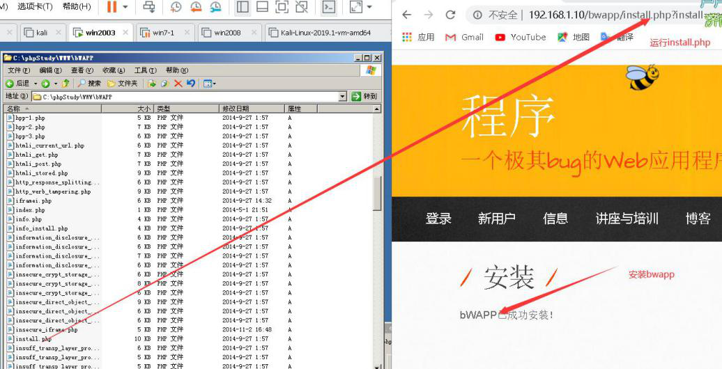Open the Explorer 帮助(H) menu
722x369 pixels.
pos(177,70)
